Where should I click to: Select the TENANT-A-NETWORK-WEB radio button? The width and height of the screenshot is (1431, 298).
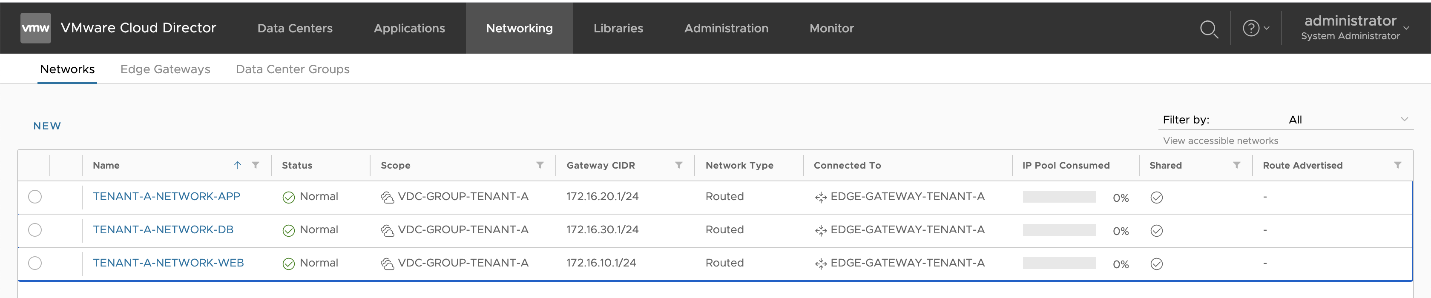pyautogui.click(x=35, y=263)
